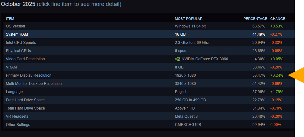Open Multi-Monitor Desktop Resolution details

click(34, 84)
